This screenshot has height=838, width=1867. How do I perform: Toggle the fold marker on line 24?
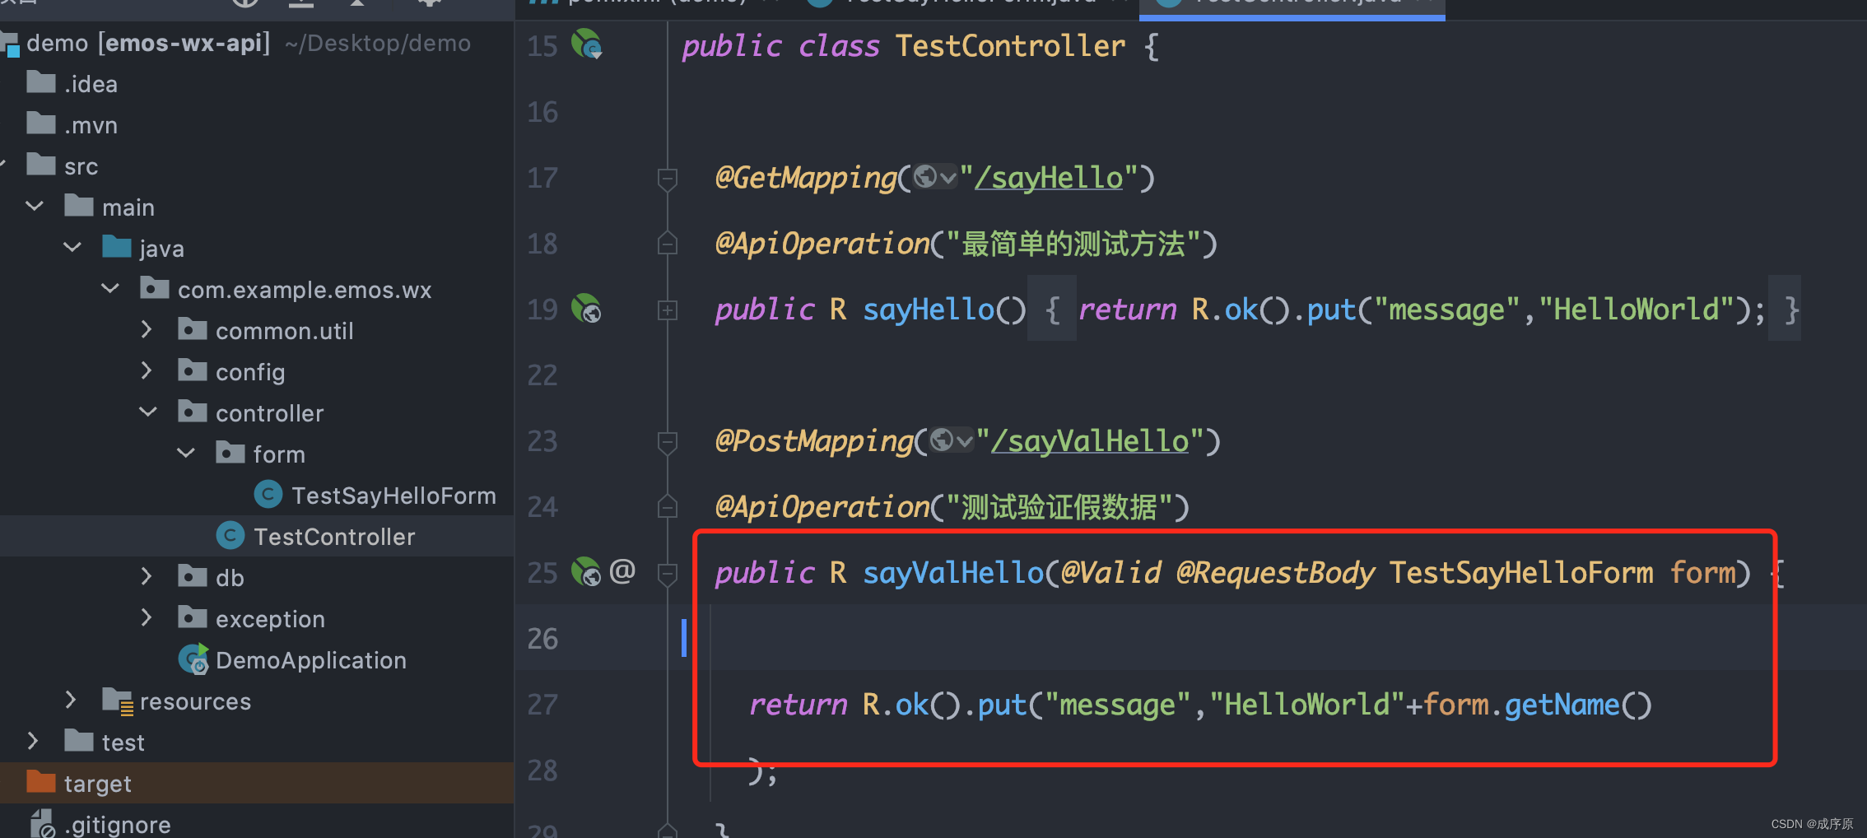click(x=668, y=506)
